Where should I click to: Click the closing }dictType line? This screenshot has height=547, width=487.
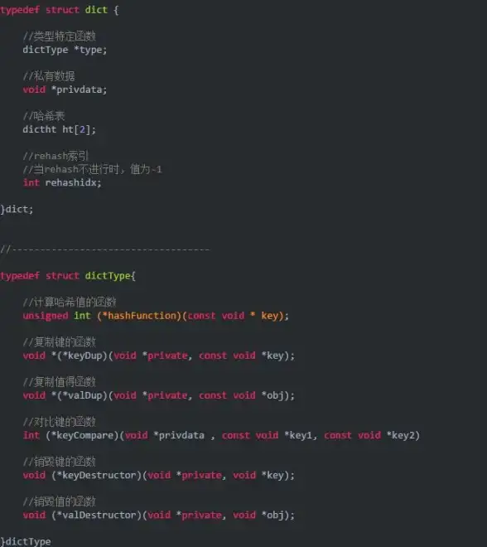26,541
